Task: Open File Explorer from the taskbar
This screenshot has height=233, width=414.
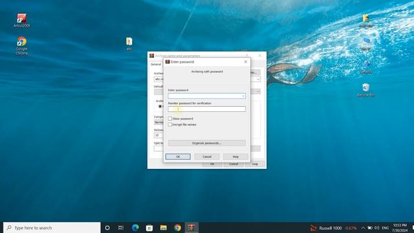Action: (164, 228)
